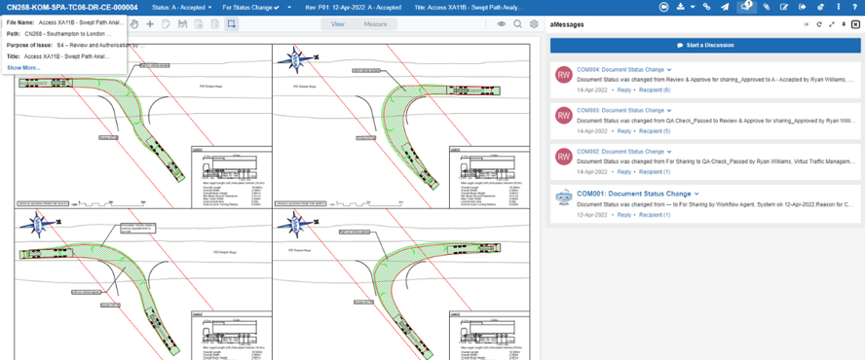This screenshot has height=360, width=865.
Task: Click the Show More... link
Action: pyautogui.click(x=23, y=68)
